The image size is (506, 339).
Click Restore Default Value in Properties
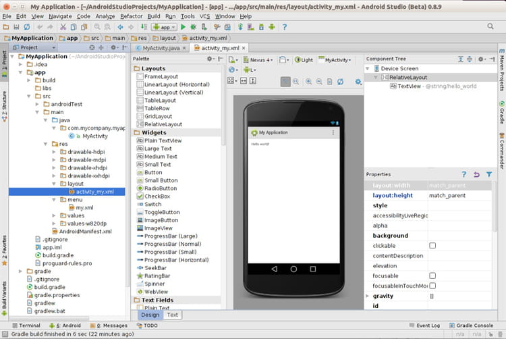476,174
